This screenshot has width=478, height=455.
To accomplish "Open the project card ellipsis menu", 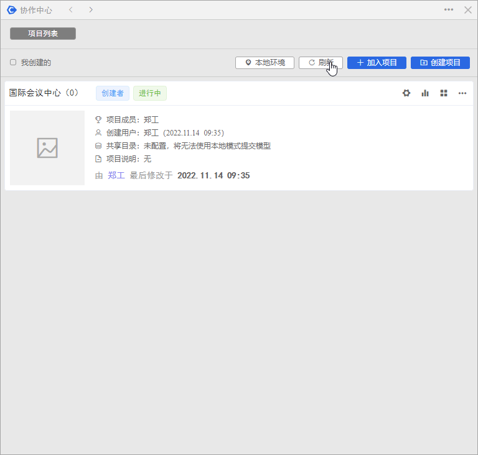I will (x=462, y=93).
